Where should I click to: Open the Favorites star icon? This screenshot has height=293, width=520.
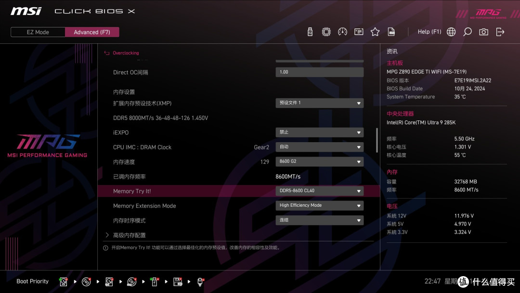tap(375, 32)
